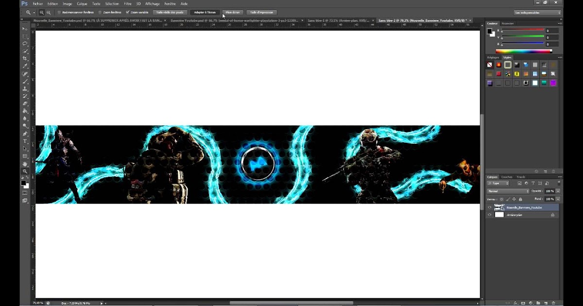This screenshot has height=306, width=583.
Task: Select the Lasso tool
Action: pos(25,44)
